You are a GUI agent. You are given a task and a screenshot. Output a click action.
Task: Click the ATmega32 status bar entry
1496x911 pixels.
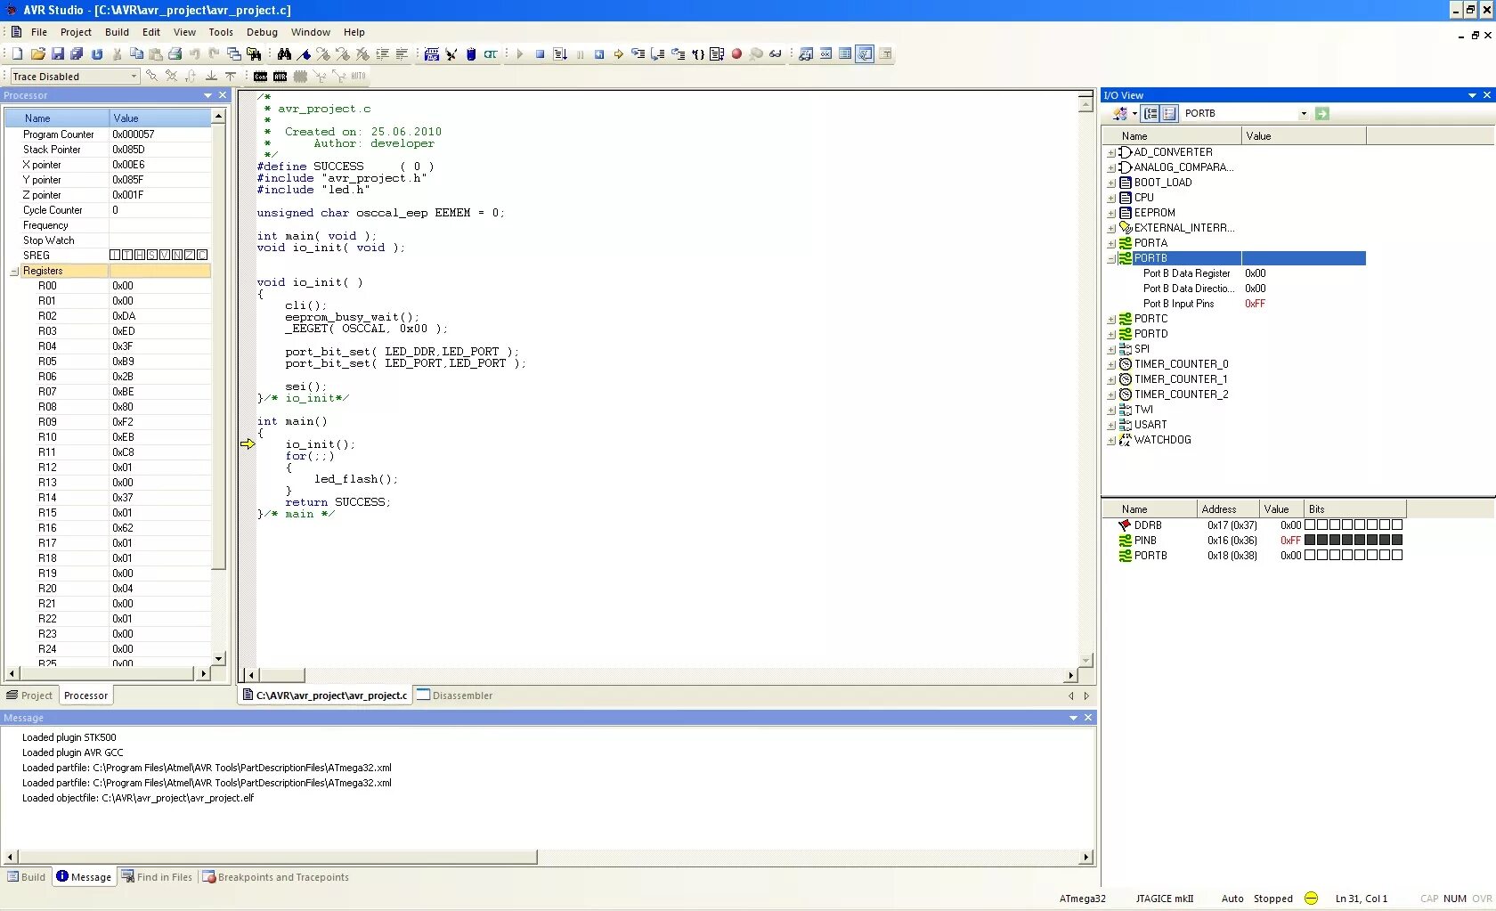click(1082, 899)
